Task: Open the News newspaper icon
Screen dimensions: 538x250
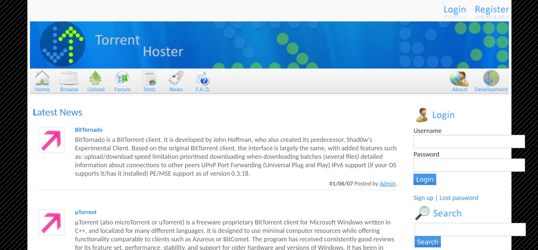Action: point(176,78)
